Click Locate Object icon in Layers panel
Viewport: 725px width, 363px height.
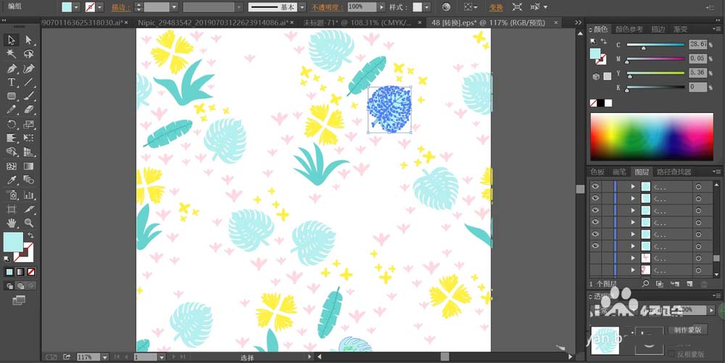[645, 283]
